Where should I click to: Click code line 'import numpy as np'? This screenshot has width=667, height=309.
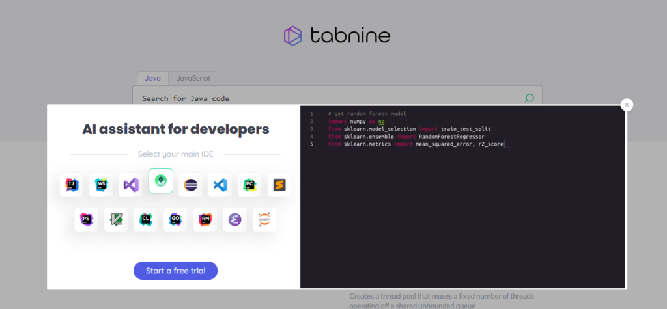(x=356, y=121)
